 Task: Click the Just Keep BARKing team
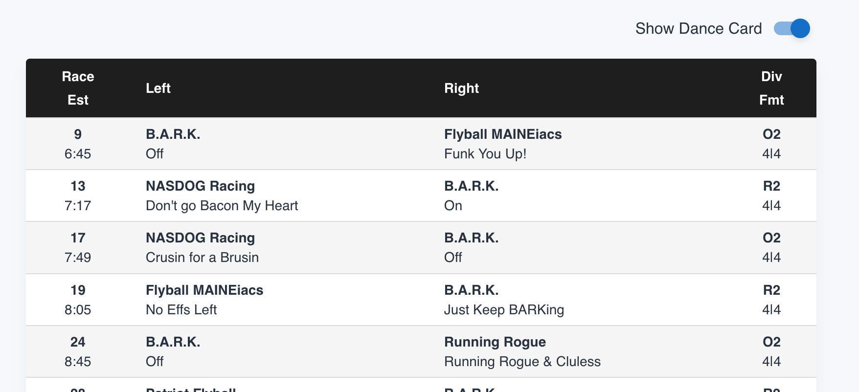504,310
